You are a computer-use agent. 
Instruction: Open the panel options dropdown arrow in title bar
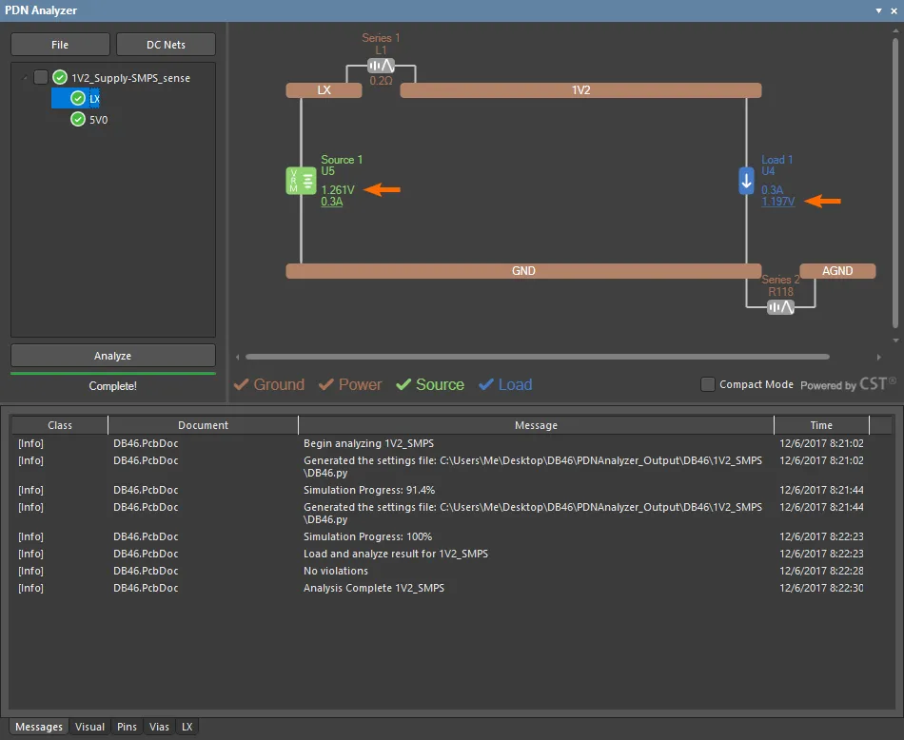tap(878, 10)
